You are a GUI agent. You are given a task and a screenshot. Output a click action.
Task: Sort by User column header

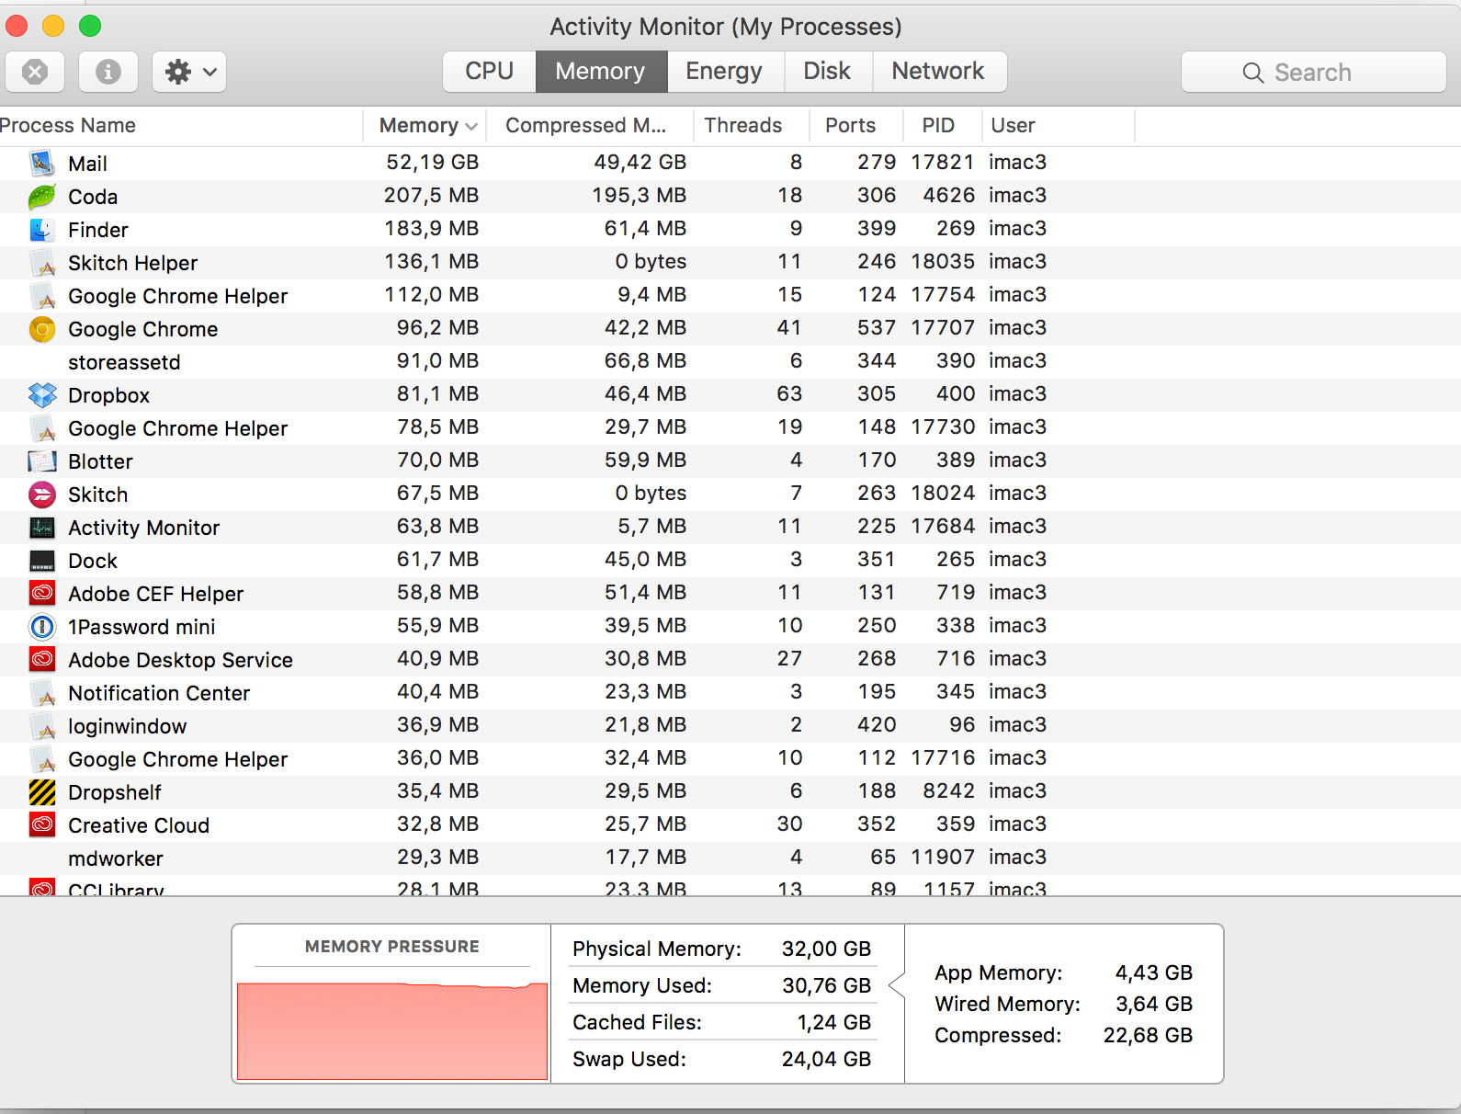tap(1059, 126)
